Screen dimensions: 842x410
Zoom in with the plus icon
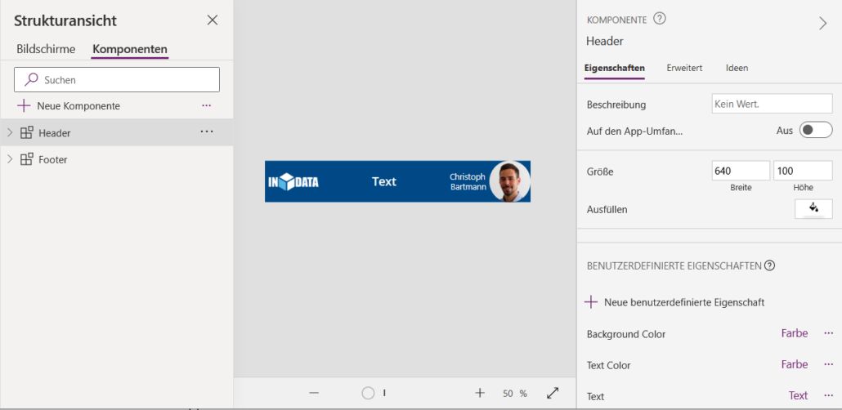pos(480,393)
